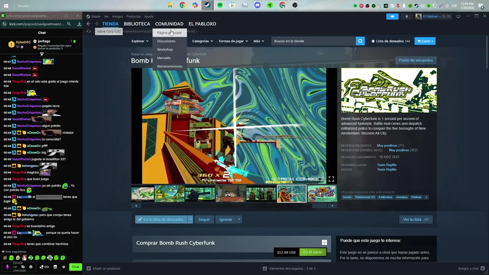This screenshot has width=489, height=275.
Task: Search in the Kick popout address bar
Action: point(69,24)
